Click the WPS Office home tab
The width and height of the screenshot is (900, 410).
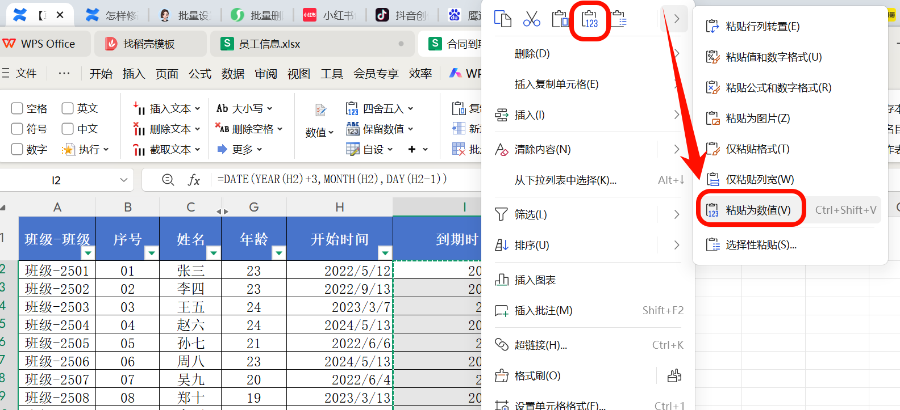[45, 44]
